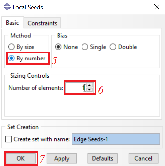
Task: Decrease number of elements with down arrow
Action: (x=89, y=90)
